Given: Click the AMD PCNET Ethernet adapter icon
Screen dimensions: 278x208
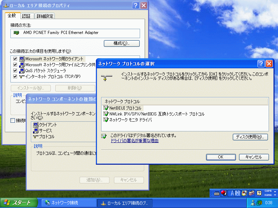Looking at the screenshot, I should tap(16, 33).
